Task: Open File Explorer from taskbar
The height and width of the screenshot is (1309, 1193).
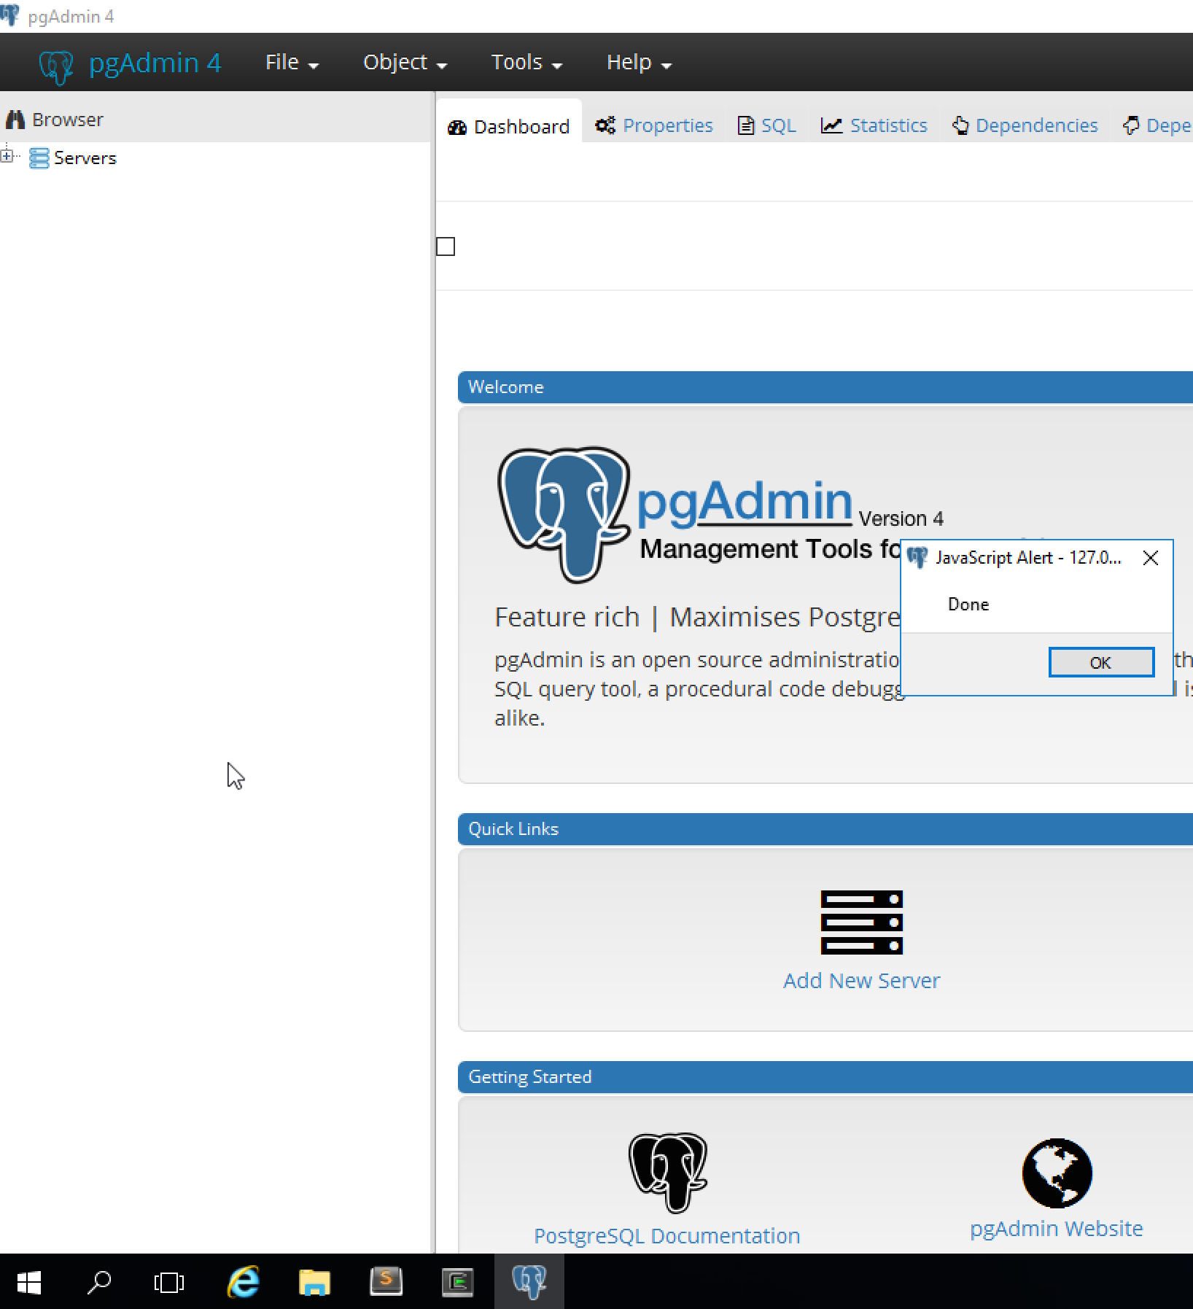Action: (x=314, y=1282)
